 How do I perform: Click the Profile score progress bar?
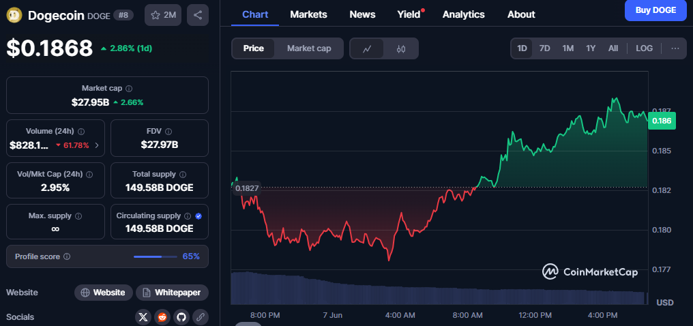153,256
